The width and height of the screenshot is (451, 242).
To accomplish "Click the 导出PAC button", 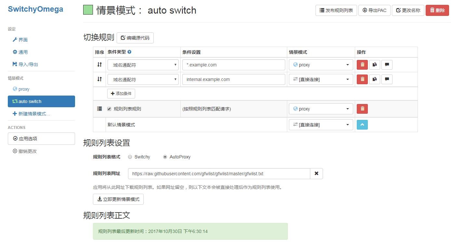I will tap(374, 10).
